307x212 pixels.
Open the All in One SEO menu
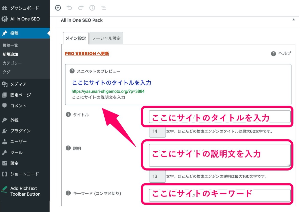[25, 19]
